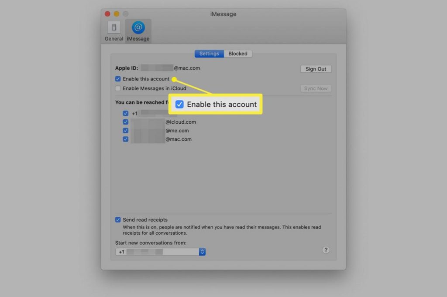Image resolution: width=447 pixels, height=297 pixels.
Task: Click the 'Send read receipts' label
Action: click(145, 219)
